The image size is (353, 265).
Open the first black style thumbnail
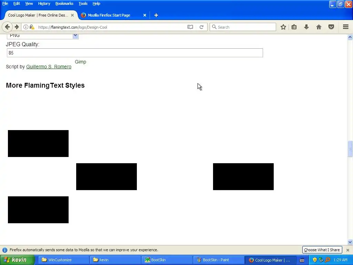pos(38,144)
